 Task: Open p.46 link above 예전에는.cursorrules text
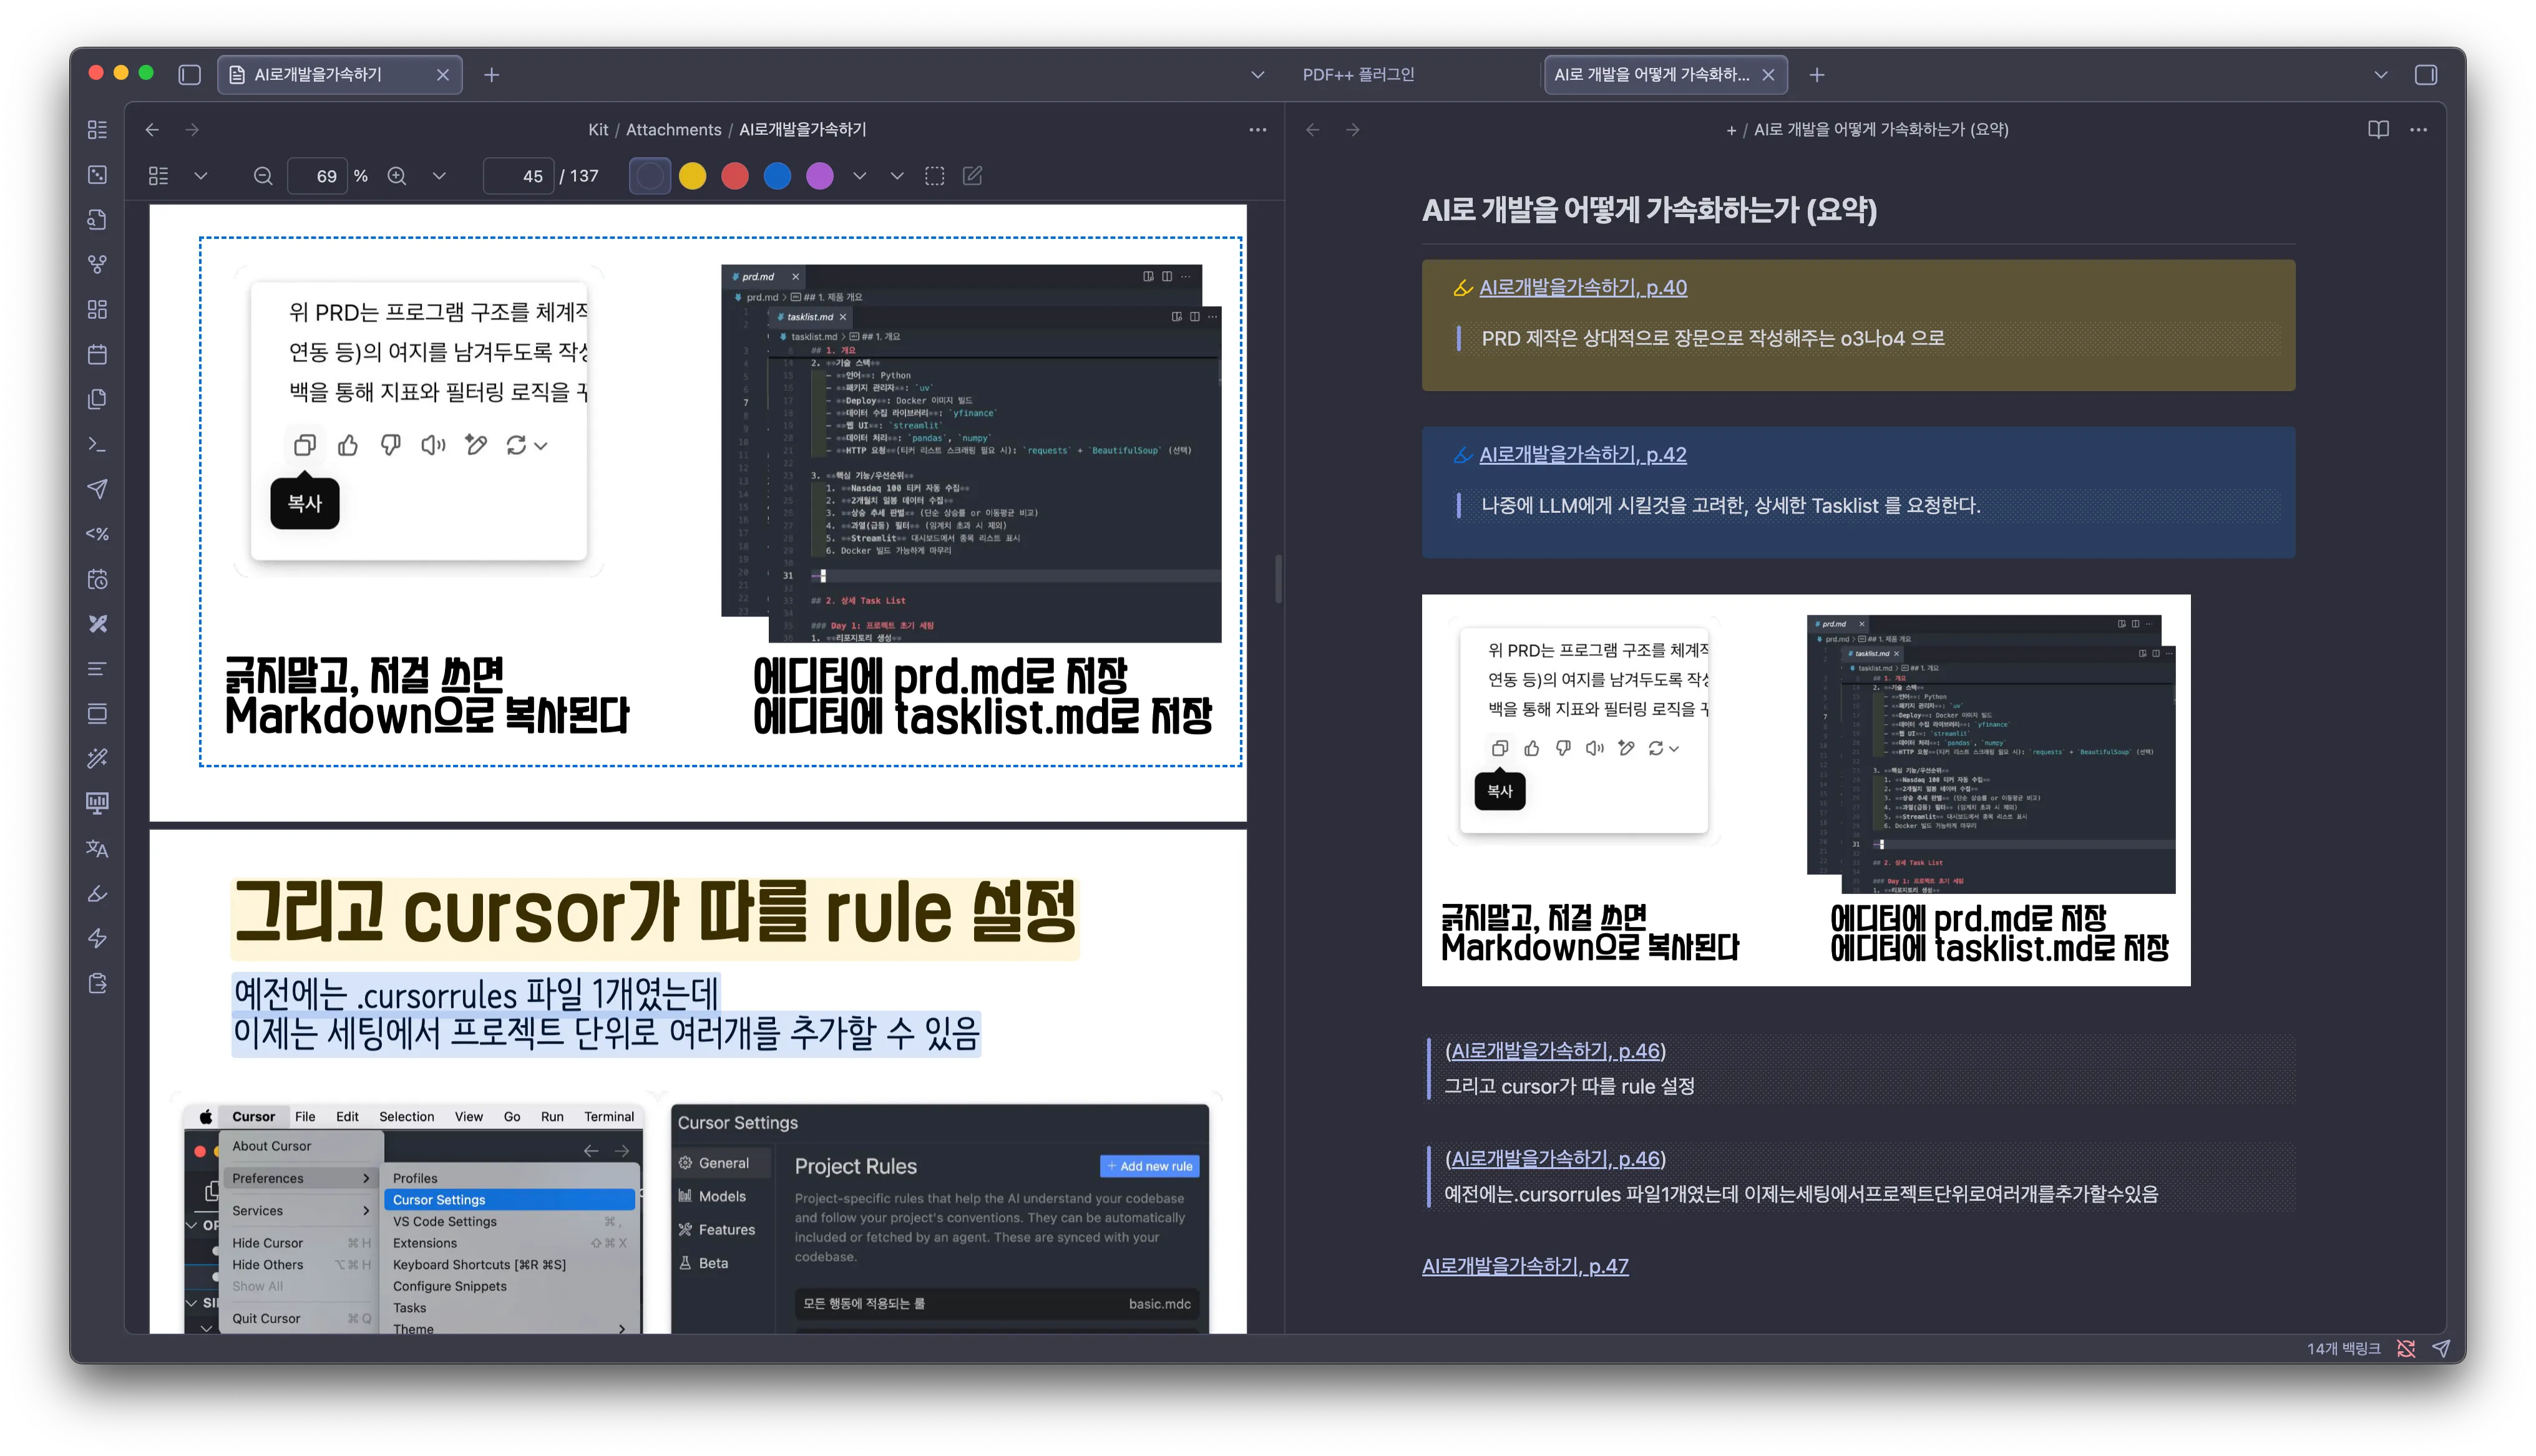click(1554, 1159)
